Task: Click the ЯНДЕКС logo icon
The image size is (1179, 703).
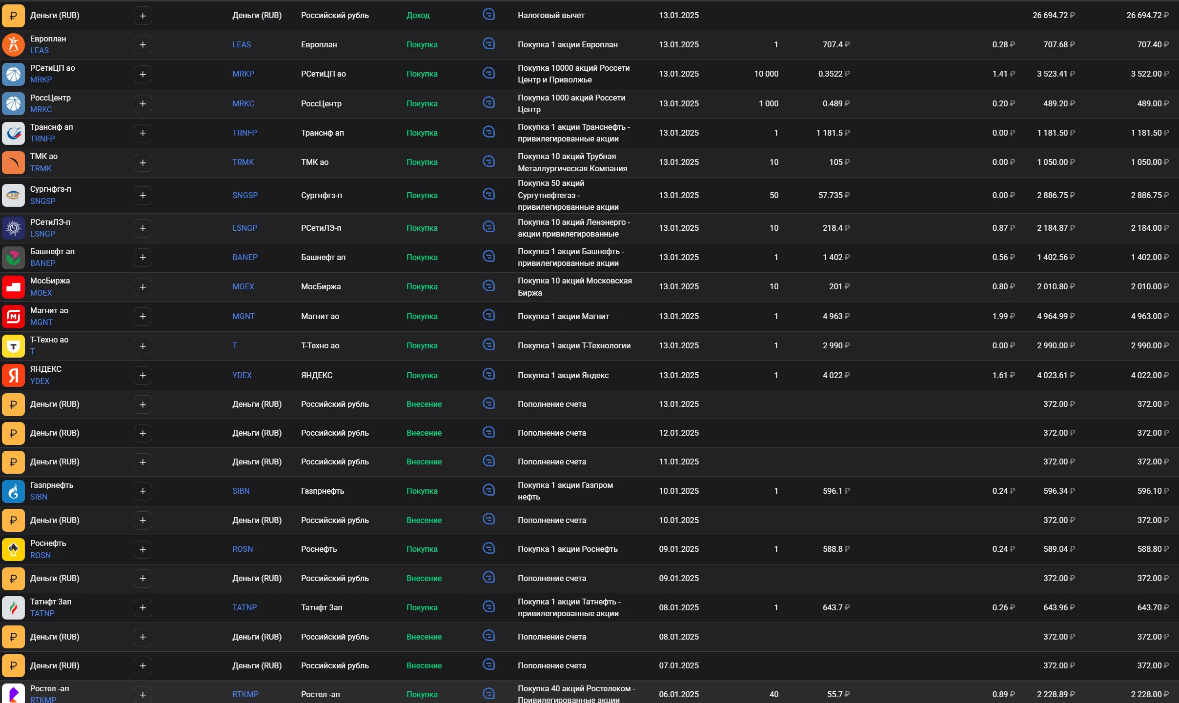Action: point(14,375)
